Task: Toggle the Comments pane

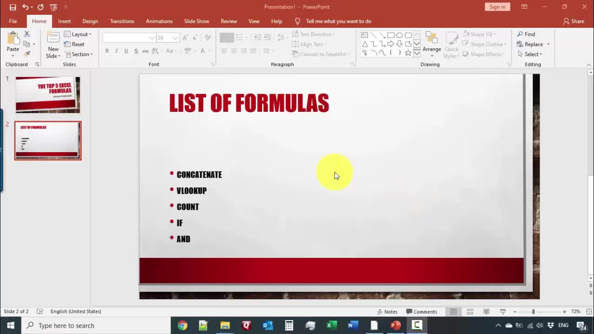Action: [x=421, y=312]
